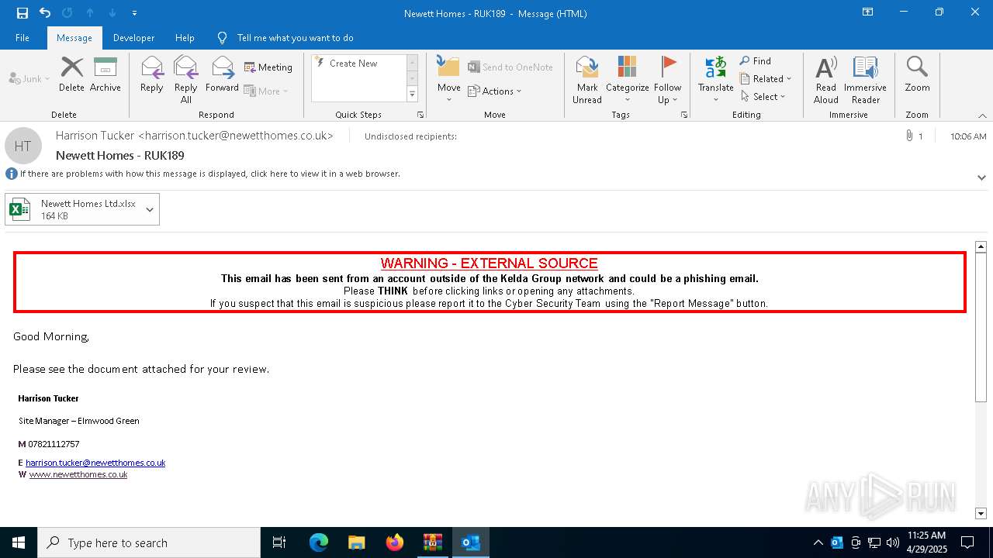Click the scroll up arrow in message body
Screen dimensions: 993x558
pyautogui.click(x=981, y=246)
